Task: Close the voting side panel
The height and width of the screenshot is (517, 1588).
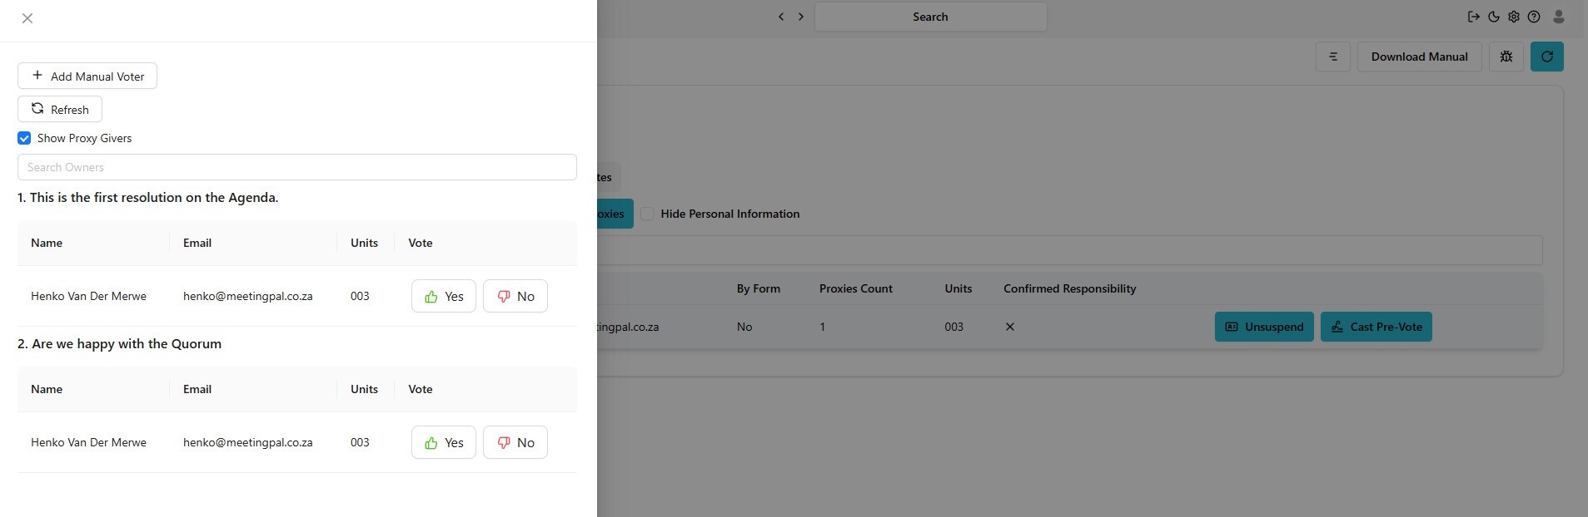Action: click(x=27, y=18)
